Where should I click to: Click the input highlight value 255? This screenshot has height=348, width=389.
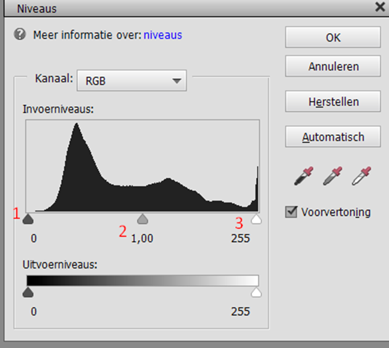point(240,238)
